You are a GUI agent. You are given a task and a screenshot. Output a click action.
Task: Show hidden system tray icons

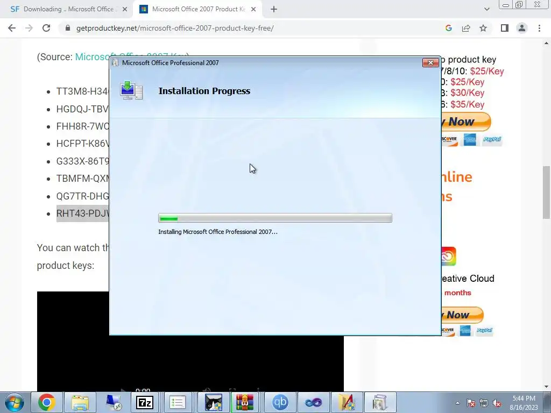(x=457, y=403)
